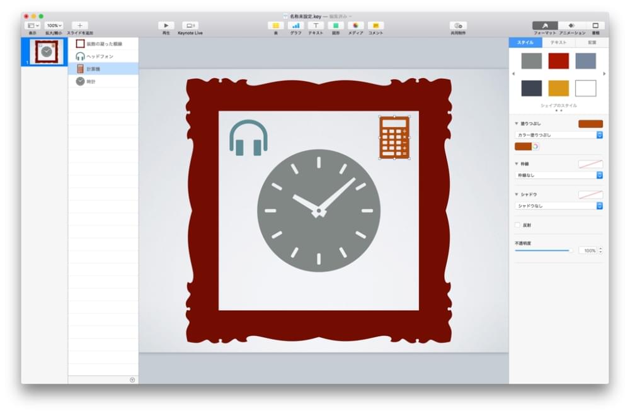Open the 図形 (shape) picker
Viewport: 630px width, 414px height.
pyautogui.click(x=336, y=26)
